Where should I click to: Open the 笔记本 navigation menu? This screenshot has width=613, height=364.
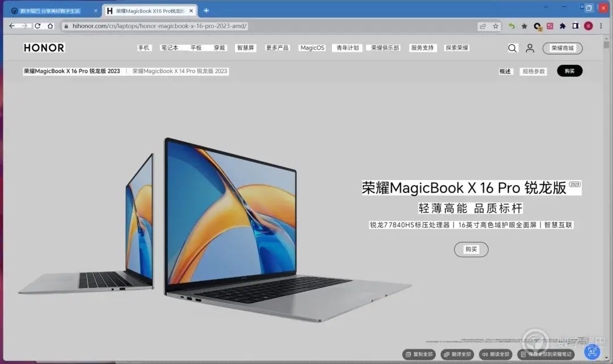pyautogui.click(x=170, y=48)
